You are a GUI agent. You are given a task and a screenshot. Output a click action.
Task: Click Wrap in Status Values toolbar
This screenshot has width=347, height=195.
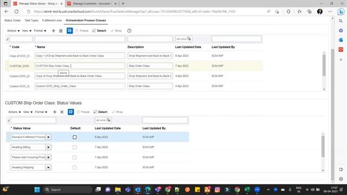click(x=117, y=112)
